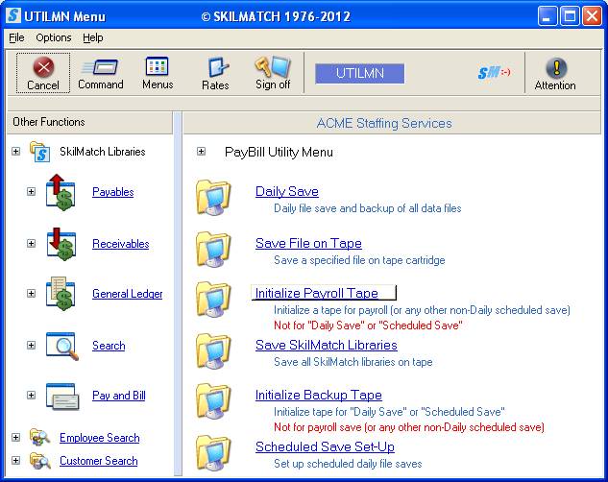
Task: Expand the Receivables tree node
Action: (x=31, y=243)
